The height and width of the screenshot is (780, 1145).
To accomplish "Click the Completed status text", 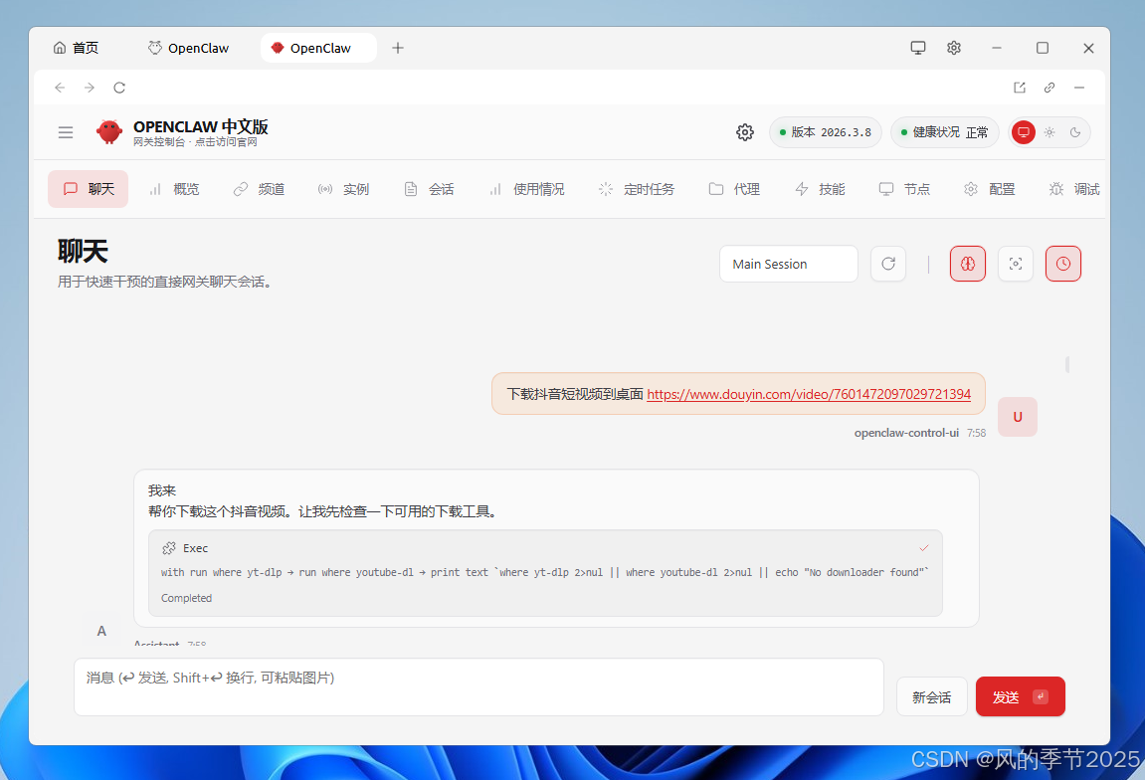I will [186, 598].
